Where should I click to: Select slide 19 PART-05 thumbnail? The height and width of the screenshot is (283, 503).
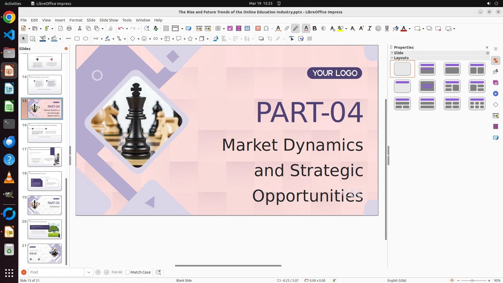(45, 205)
